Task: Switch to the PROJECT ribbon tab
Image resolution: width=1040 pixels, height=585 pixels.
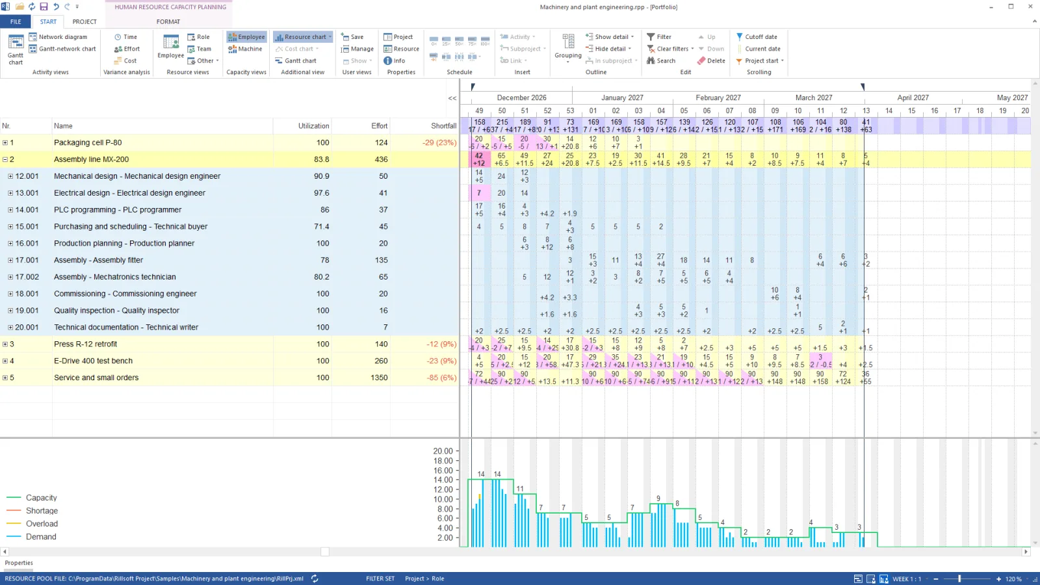Action: [84, 21]
